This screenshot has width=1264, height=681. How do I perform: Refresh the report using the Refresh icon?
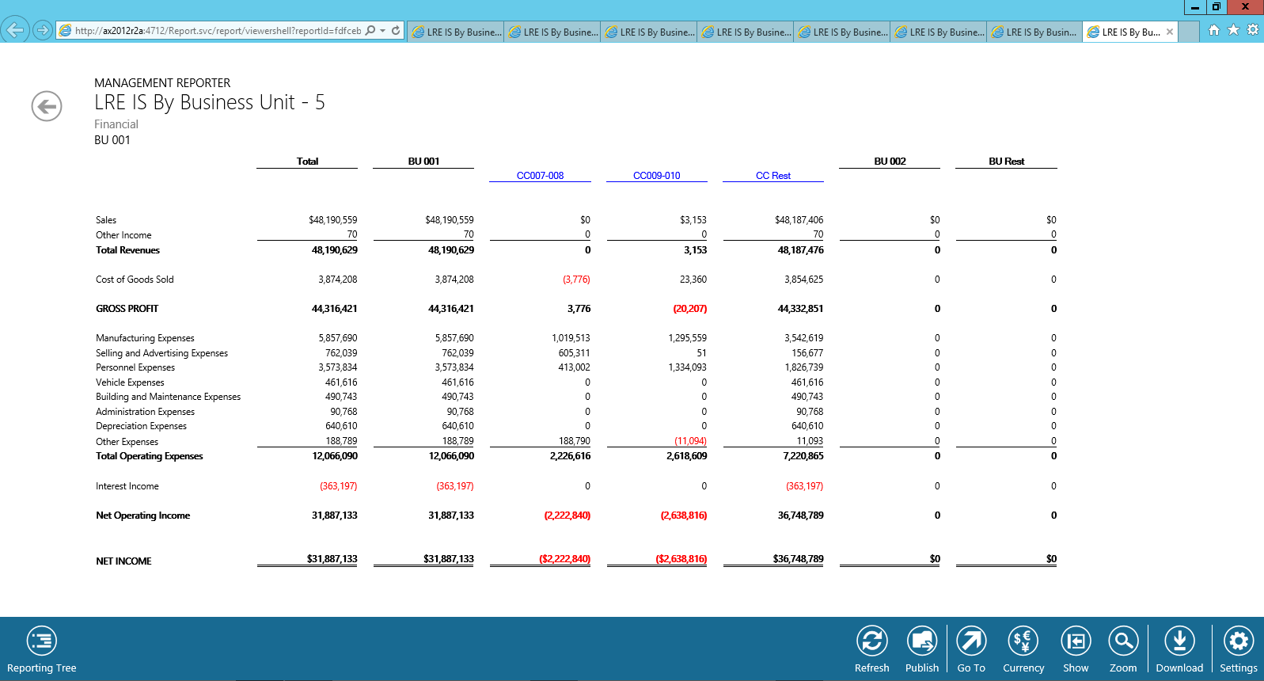click(871, 641)
